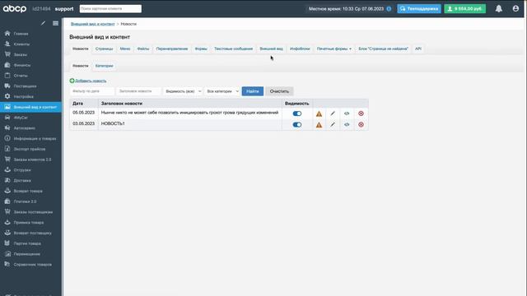Switch to the Формы tab

click(201, 49)
